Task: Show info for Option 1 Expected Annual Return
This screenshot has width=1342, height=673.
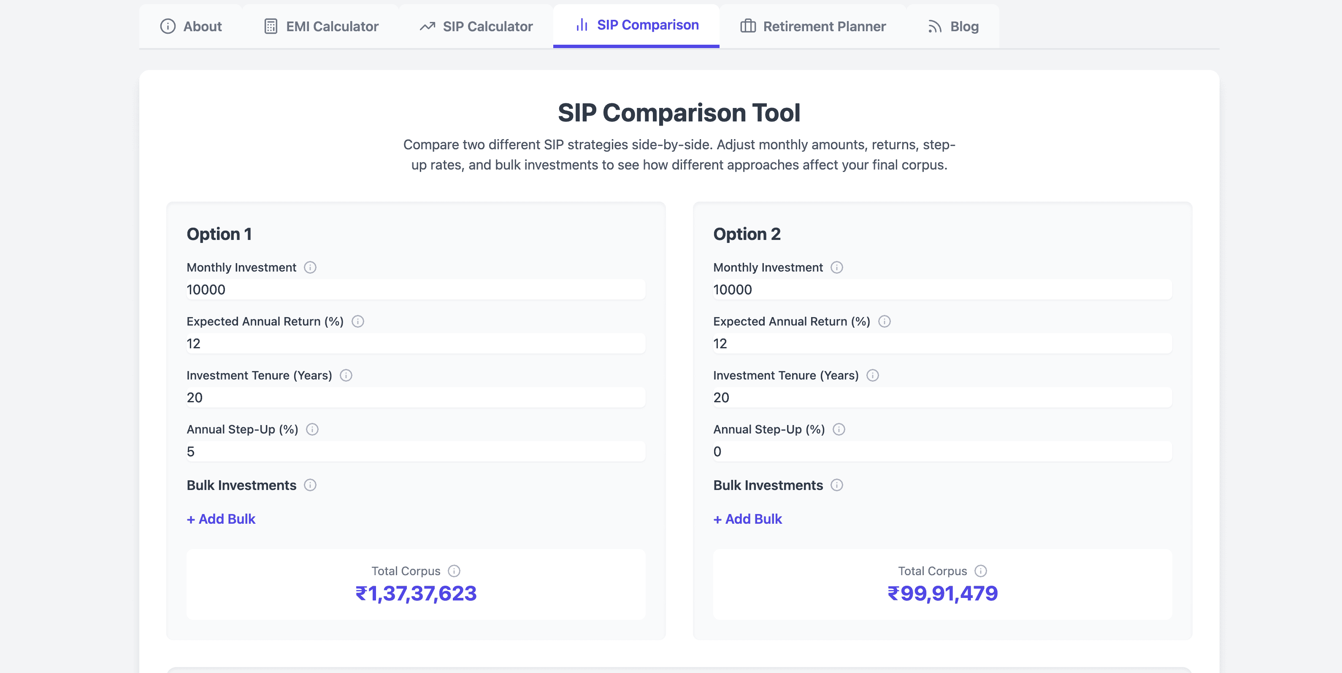Action: [x=357, y=322]
